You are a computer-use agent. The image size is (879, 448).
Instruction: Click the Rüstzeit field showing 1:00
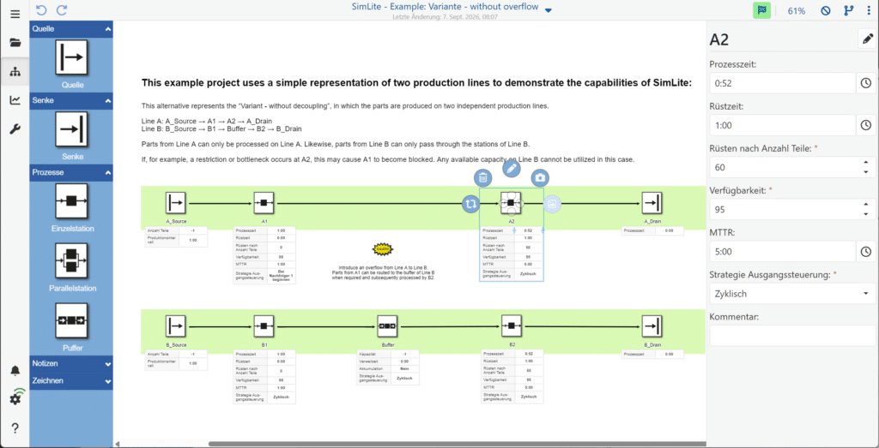[x=782, y=125]
